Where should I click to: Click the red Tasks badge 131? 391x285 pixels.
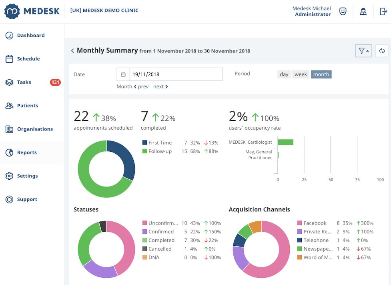[x=55, y=82]
